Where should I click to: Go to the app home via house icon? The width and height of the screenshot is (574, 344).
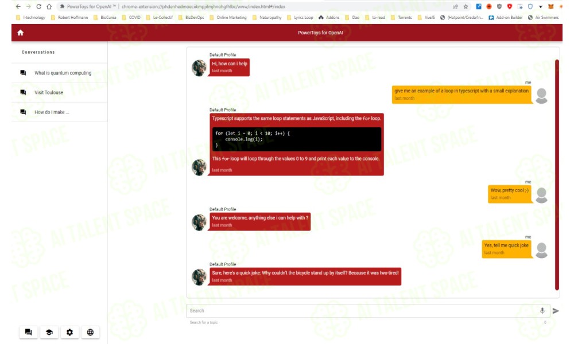click(21, 33)
